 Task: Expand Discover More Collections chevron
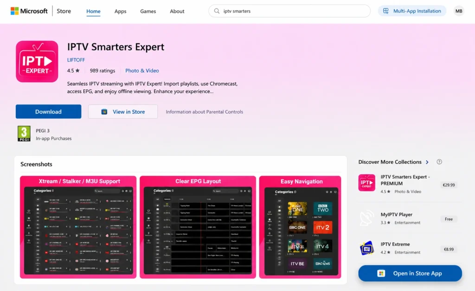pos(427,162)
